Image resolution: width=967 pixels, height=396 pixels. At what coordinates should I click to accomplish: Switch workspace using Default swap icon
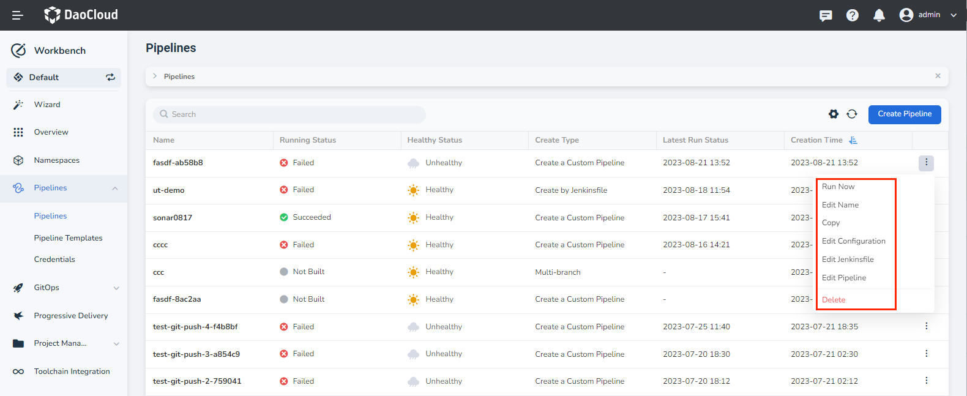pyautogui.click(x=110, y=77)
